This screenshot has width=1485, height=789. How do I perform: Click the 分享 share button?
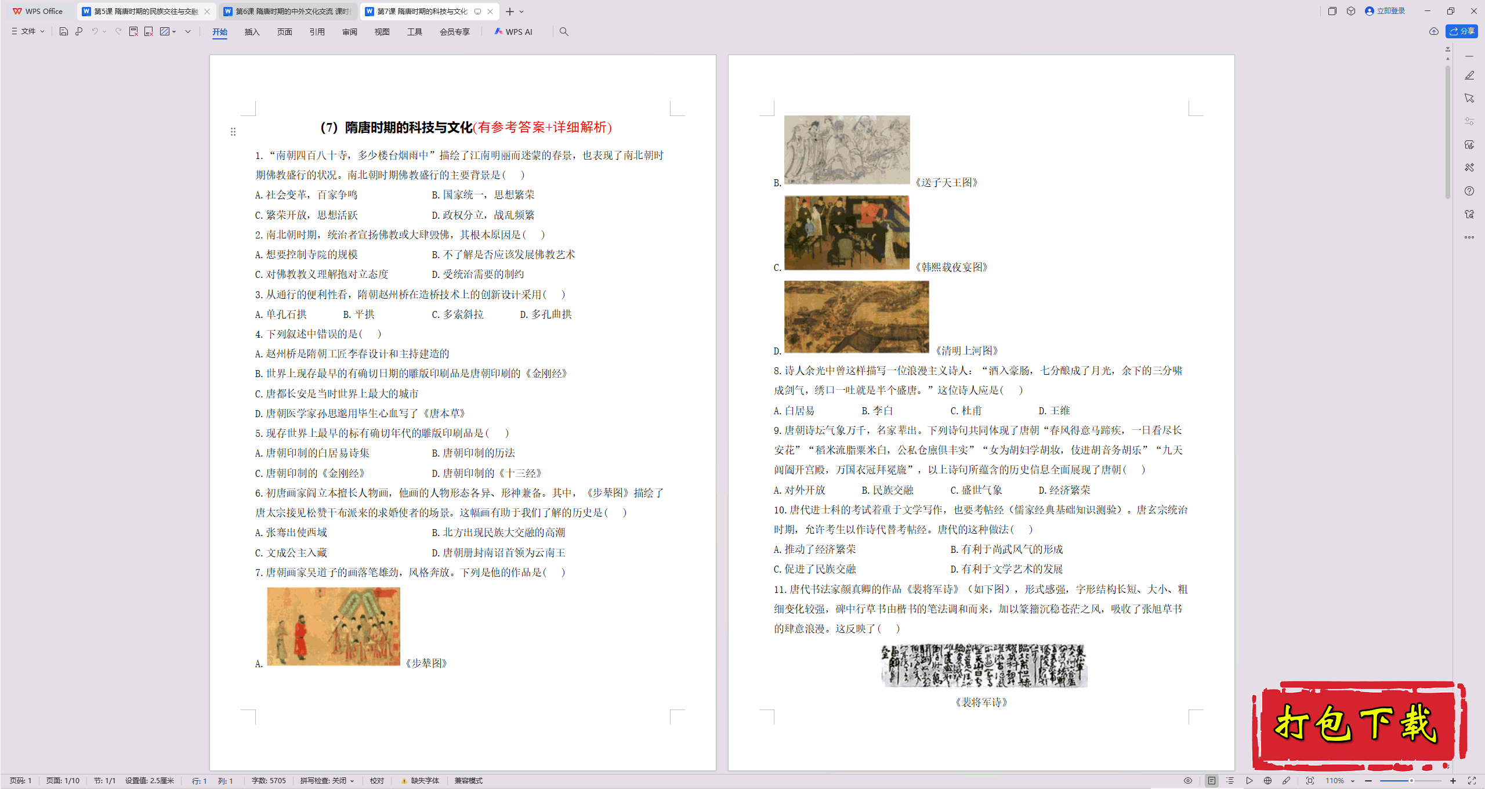click(1462, 31)
